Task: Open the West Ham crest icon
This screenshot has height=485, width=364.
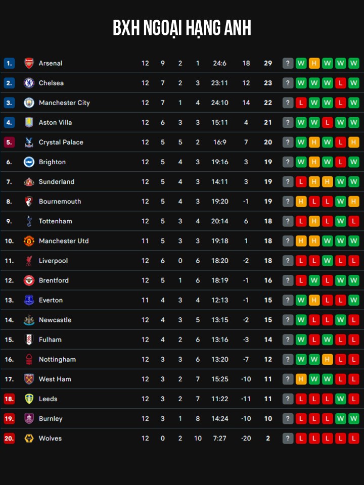Action: 29,379
